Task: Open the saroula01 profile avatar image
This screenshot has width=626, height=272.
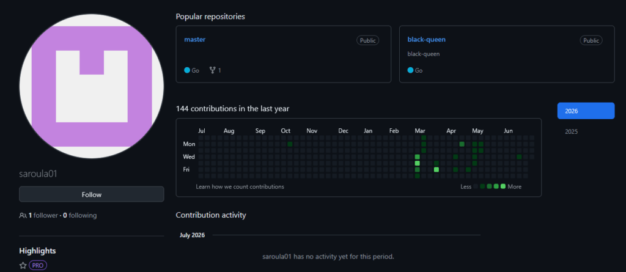Action: tap(92, 86)
